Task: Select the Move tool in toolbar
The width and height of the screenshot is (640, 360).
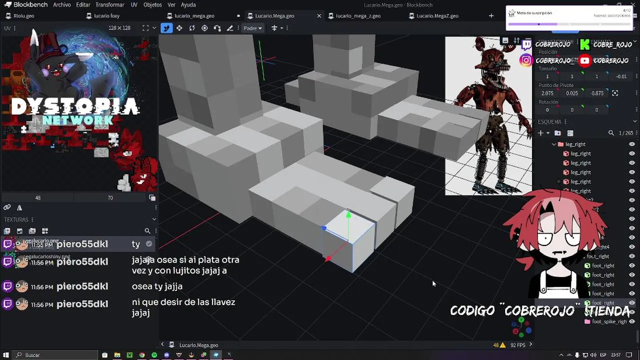Action: (167, 28)
